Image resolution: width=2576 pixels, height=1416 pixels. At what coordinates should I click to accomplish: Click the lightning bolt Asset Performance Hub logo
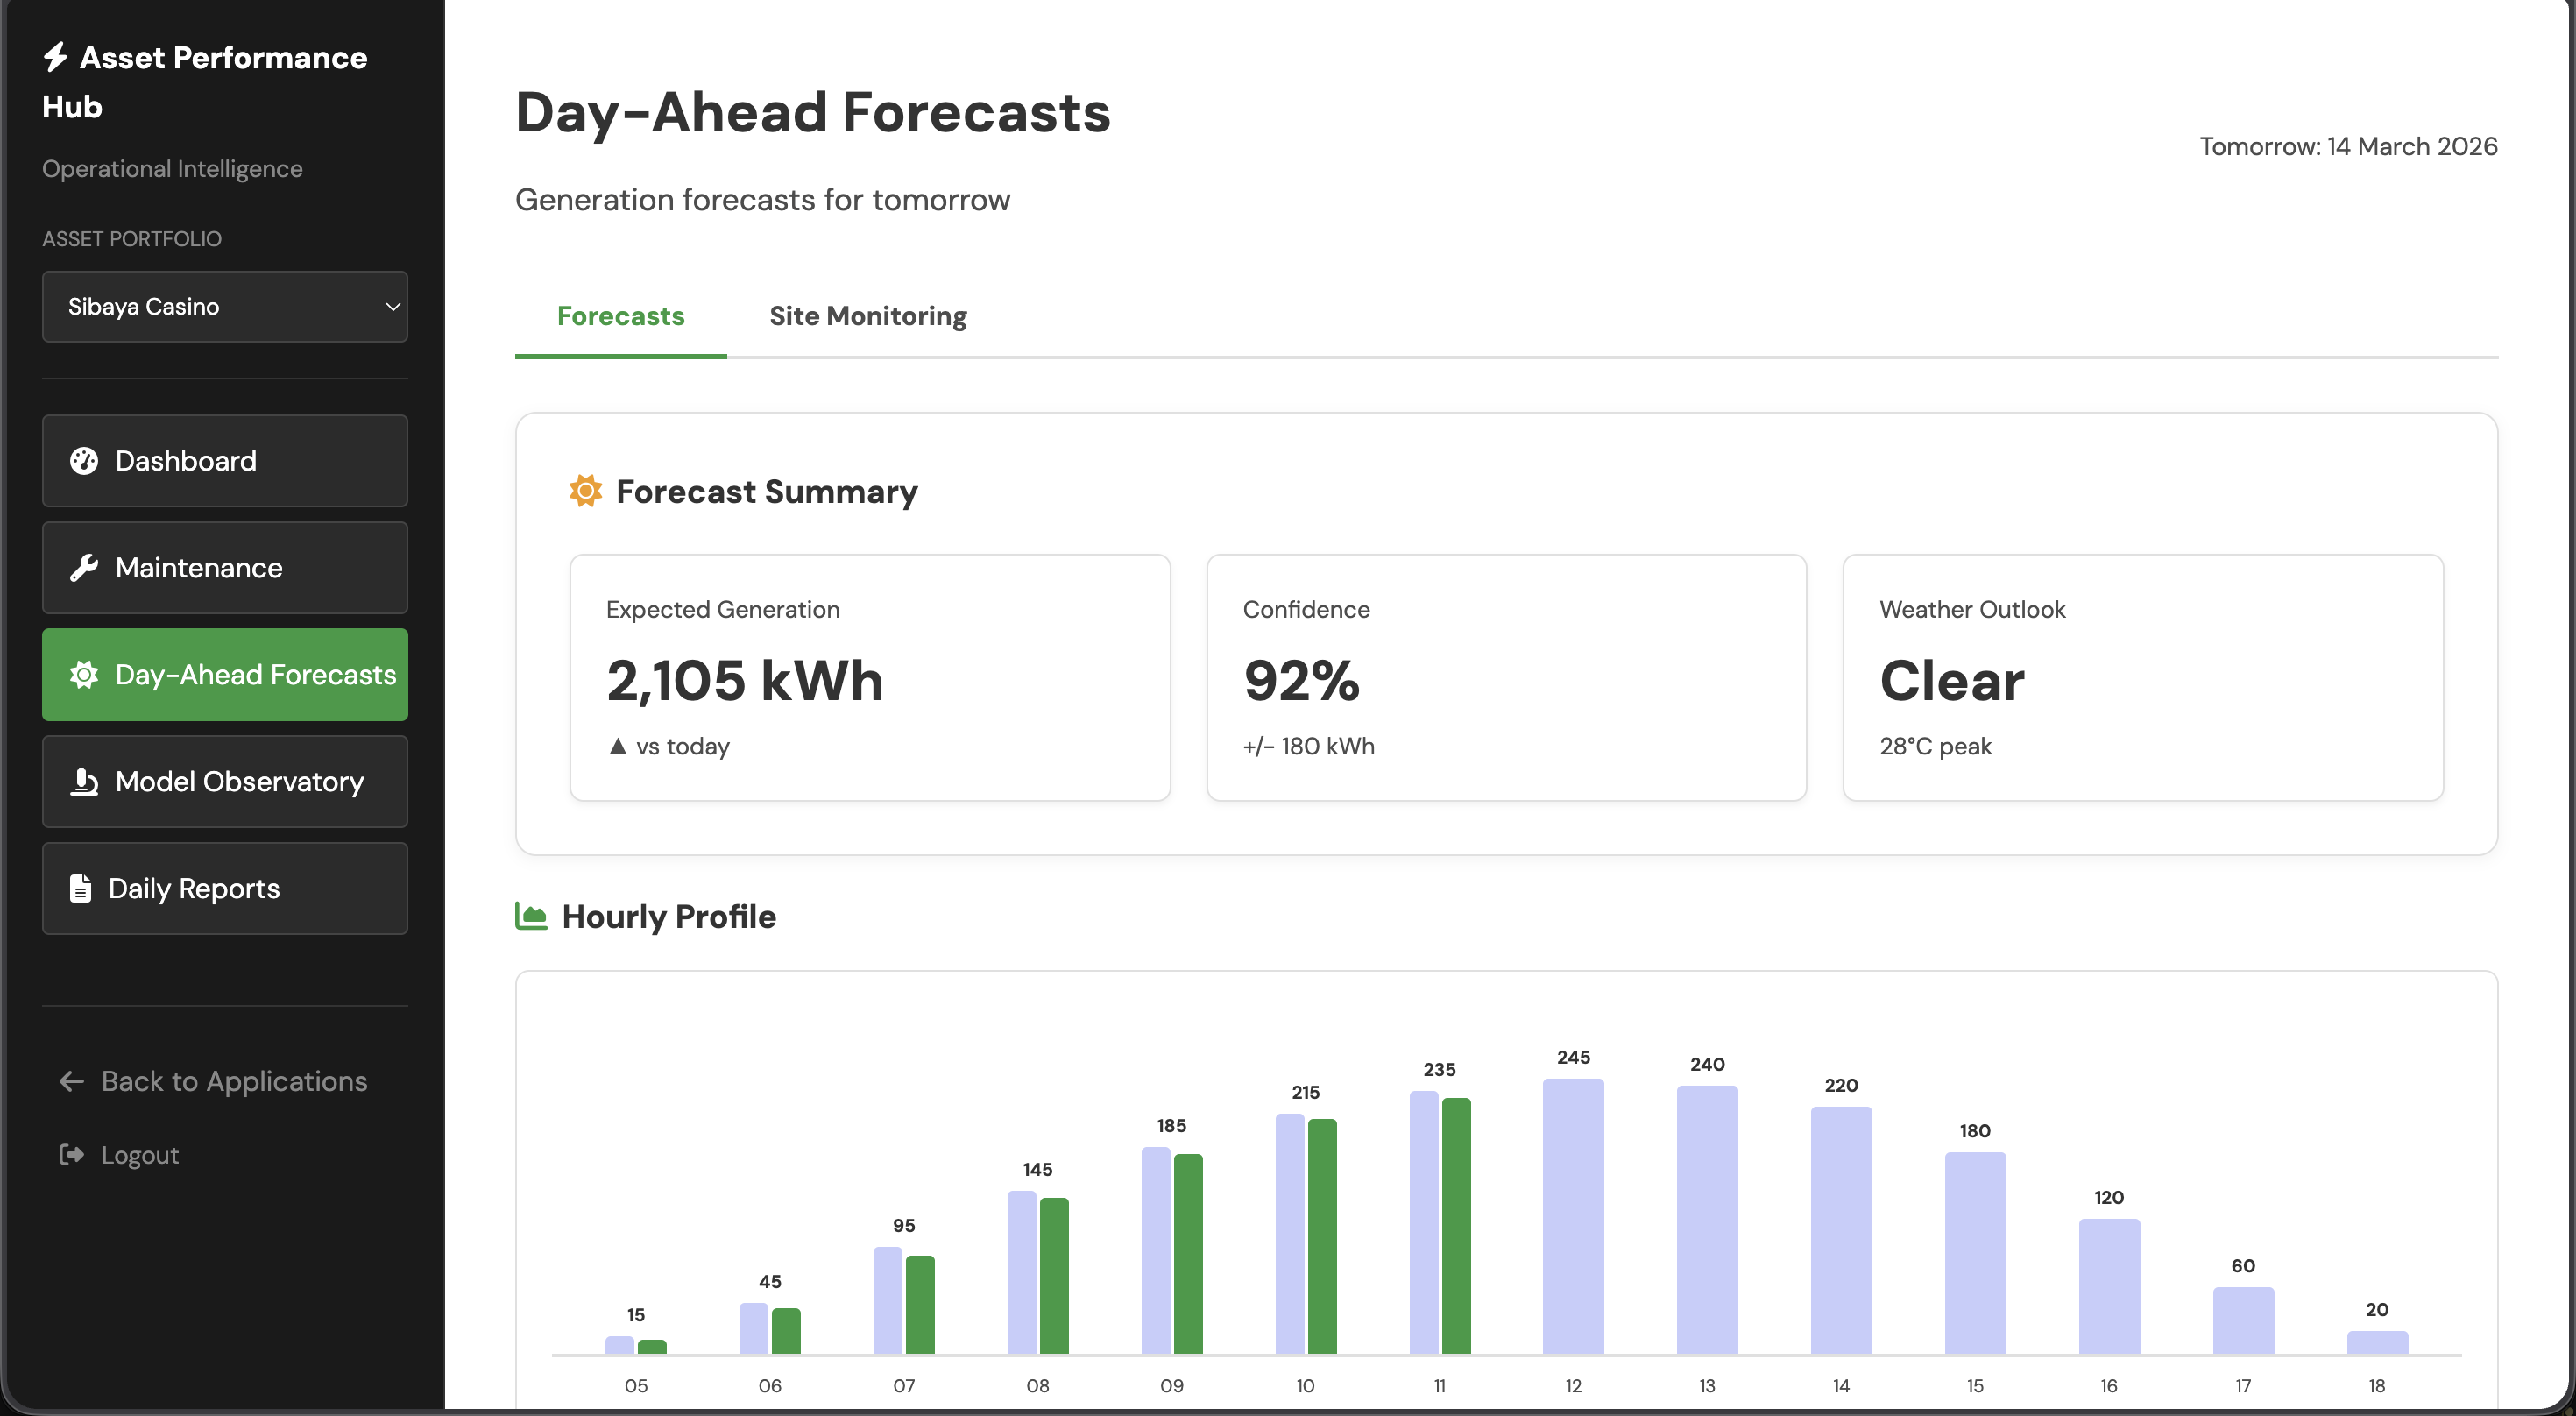(x=56, y=58)
